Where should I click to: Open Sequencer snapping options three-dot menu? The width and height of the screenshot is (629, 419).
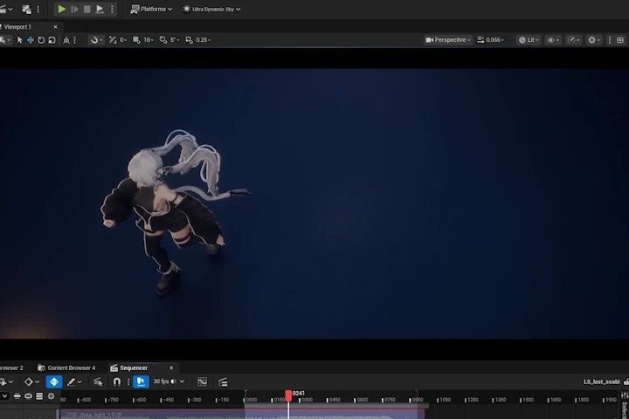tap(128, 381)
